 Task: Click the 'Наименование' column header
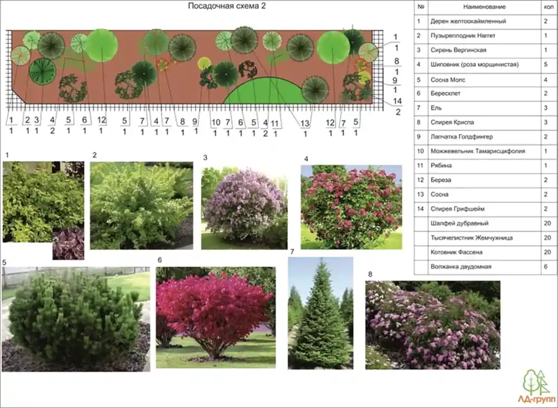click(x=484, y=7)
